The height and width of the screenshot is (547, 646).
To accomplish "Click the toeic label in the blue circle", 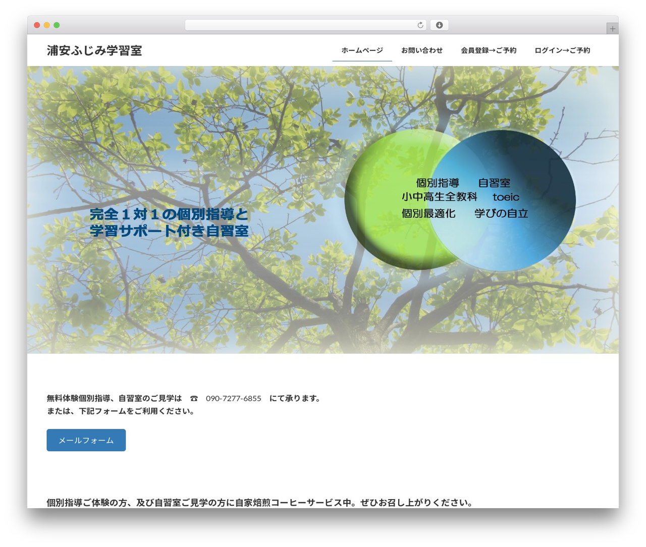I will click(x=506, y=197).
